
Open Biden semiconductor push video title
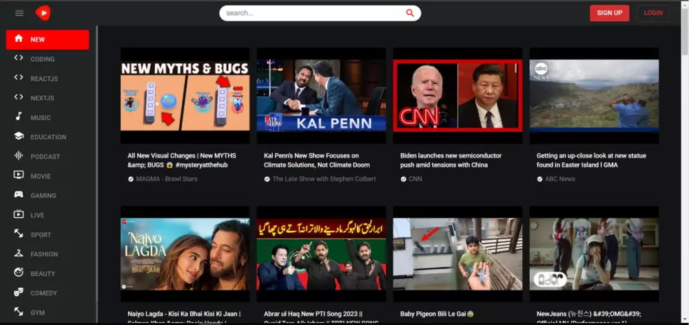coord(451,160)
